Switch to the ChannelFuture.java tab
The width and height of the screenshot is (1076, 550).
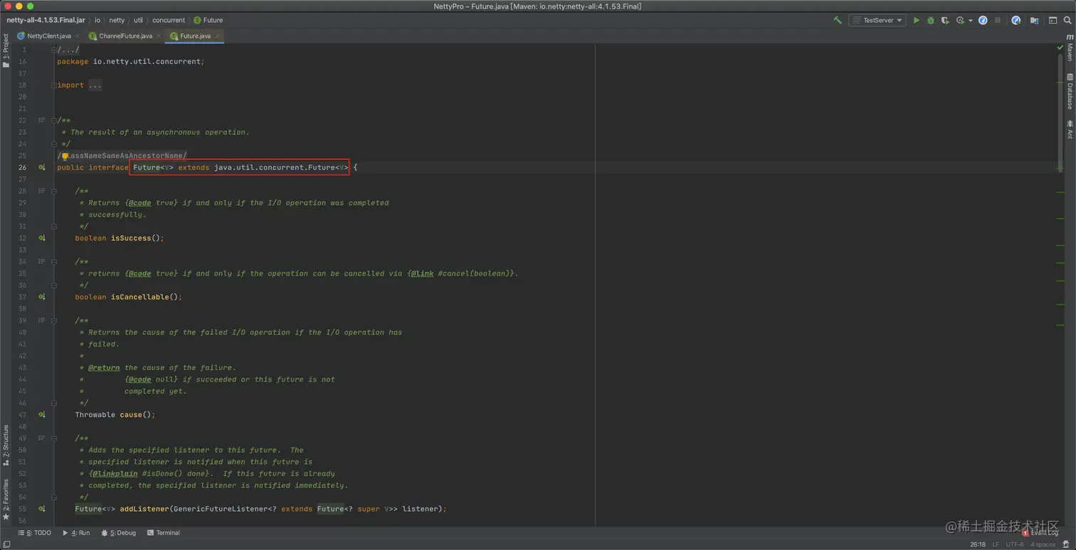[x=125, y=36]
